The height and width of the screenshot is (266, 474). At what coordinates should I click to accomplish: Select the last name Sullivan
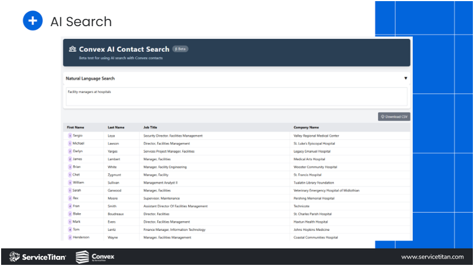pos(114,183)
